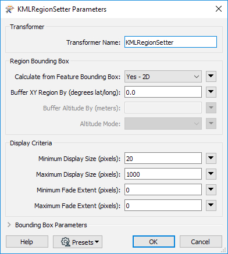Image resolution: width=228 pixels, height=254 pixels.
Task: Click the Transformer Name label
Action: [x=93, y=42]
